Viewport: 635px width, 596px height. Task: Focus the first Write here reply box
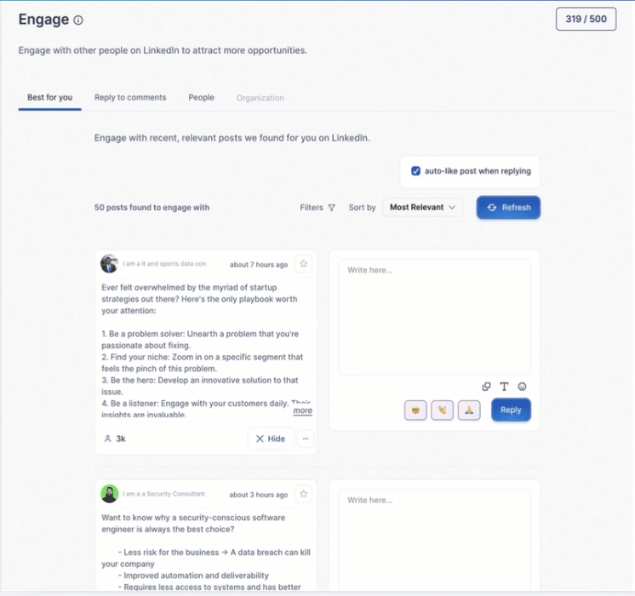tap(434, 317)
